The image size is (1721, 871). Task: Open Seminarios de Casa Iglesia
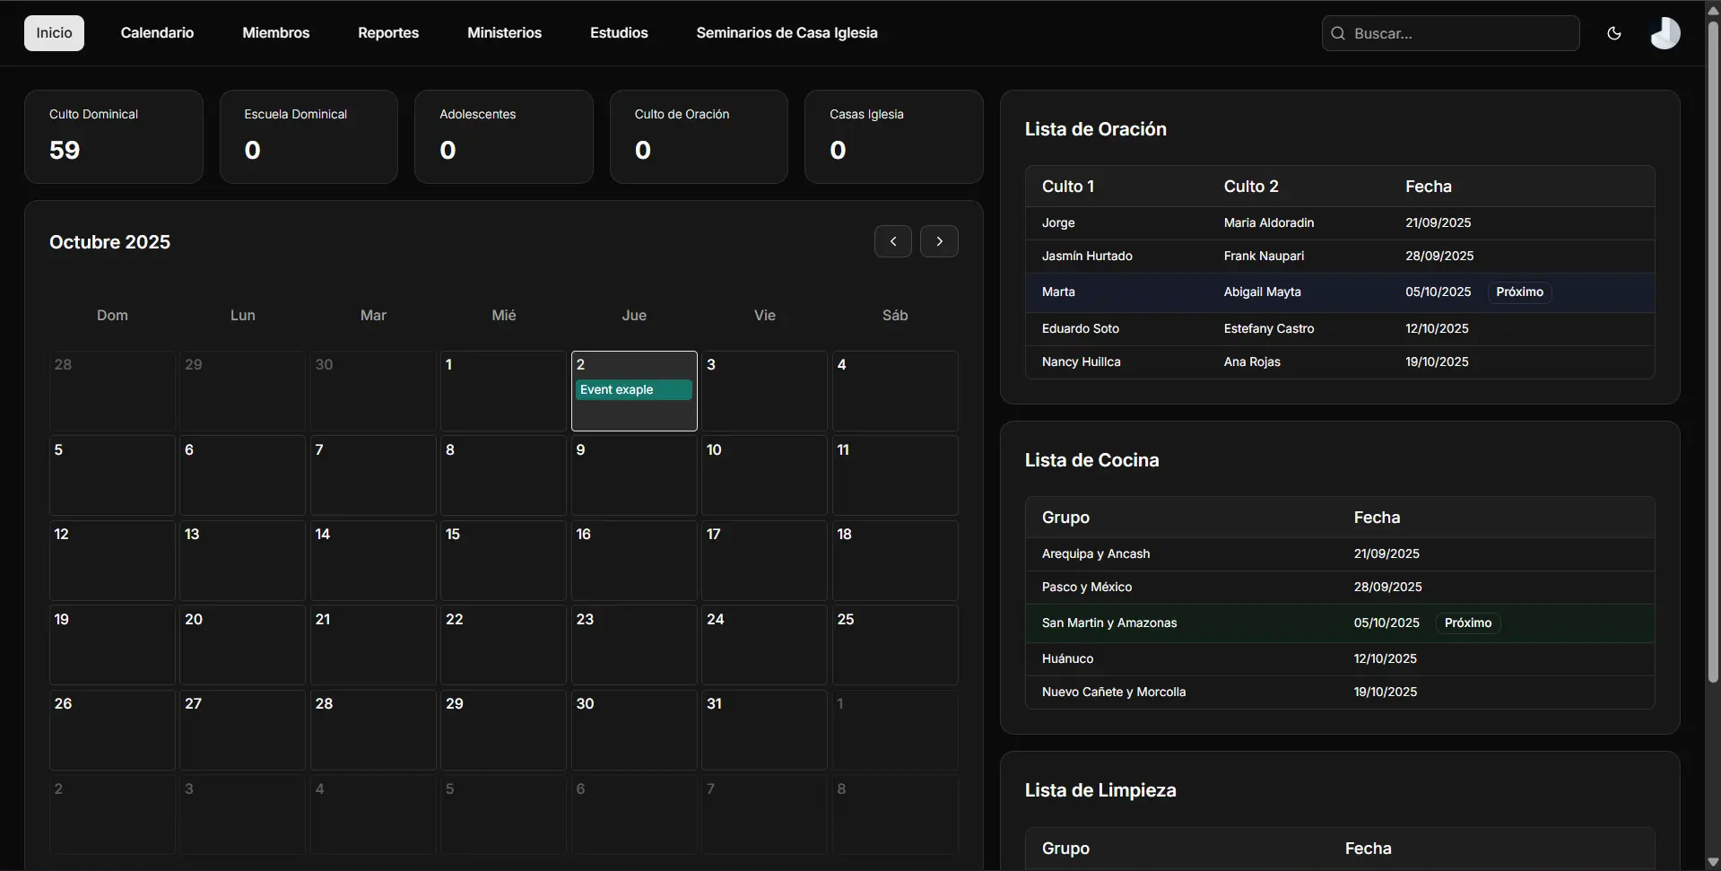(787, 33)
